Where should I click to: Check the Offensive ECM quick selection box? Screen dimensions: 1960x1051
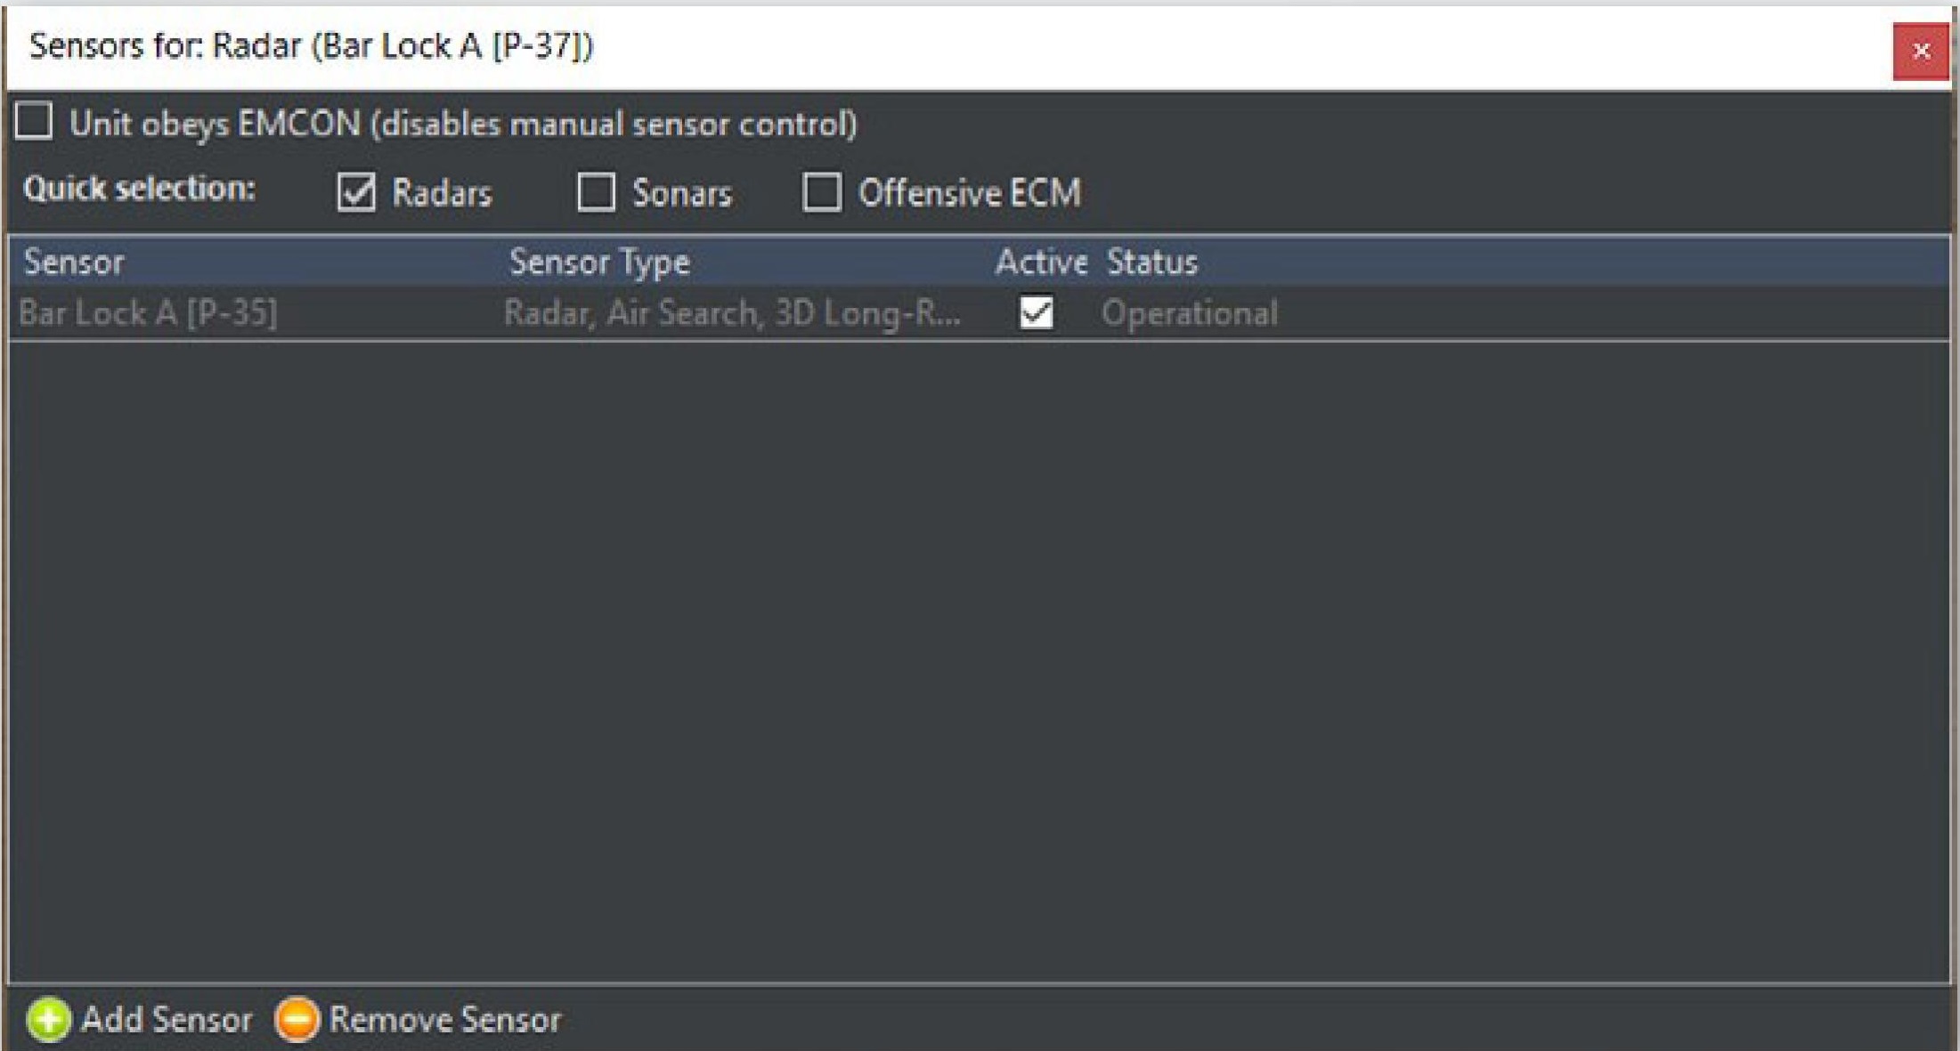[x=821, y=191]
